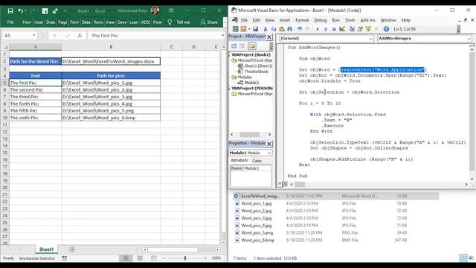Click the Excel zoom slider handle
The height and width of the screenshot is (268, 476).
click(185, 258)
